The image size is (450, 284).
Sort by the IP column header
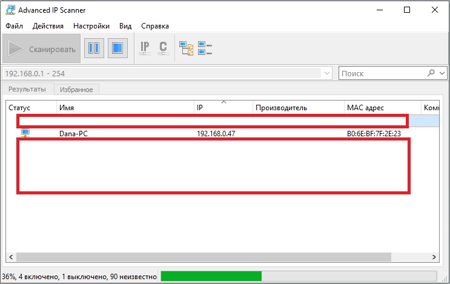[223, 108]
